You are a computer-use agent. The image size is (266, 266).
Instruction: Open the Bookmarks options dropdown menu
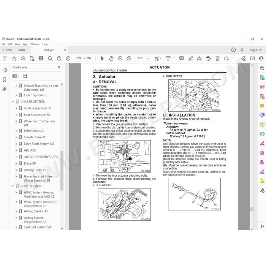coord(16,76)
